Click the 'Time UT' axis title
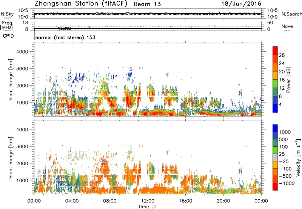Screen dimensions: 302x209 [148, 207]
